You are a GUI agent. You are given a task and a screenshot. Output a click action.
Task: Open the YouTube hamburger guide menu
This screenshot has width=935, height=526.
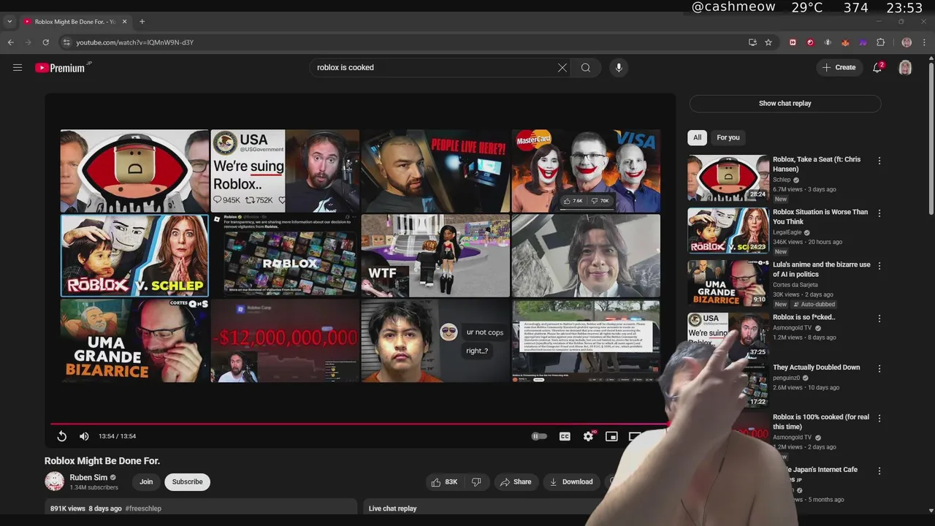click(x=18, y=67)
